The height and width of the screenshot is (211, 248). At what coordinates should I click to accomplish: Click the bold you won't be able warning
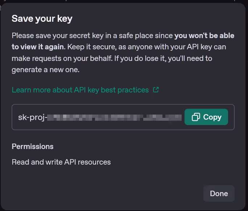click(204, 36)
